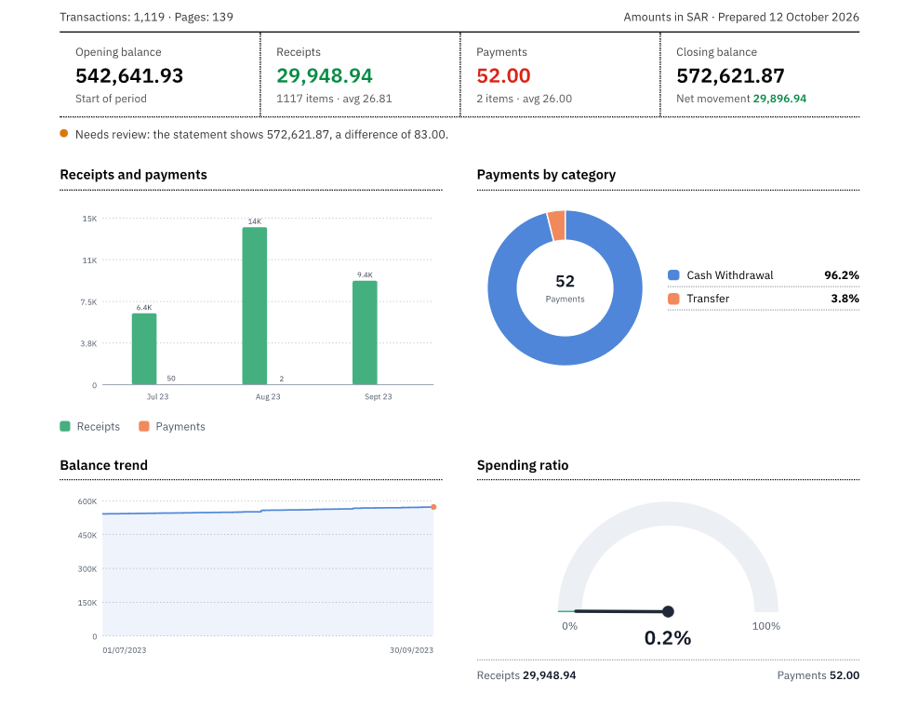The height and width of the screenshot is (707, 918).
Task: Click 'Payments 52.00' below the gauge
Action: tap(818, 675)
